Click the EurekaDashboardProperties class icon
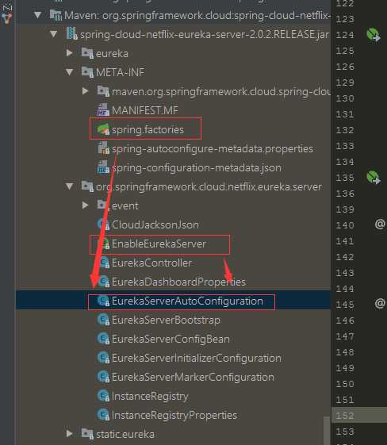This screenshot has height=445, width=387. tap(103, 282)
